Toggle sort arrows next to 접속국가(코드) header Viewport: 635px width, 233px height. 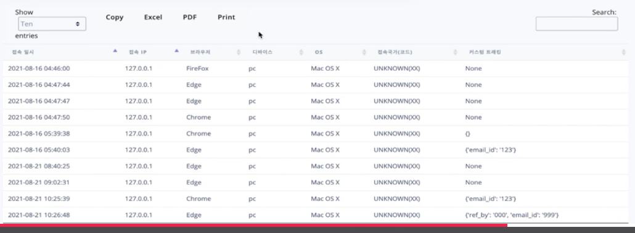point(455,52)
